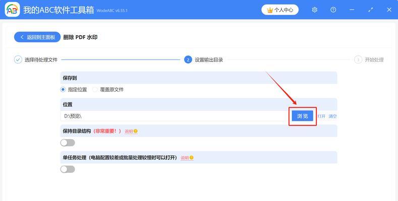Maximize the window with the expand icon
Image resolution: width=398 pixels, height=201 pixels.
[371, 10]
